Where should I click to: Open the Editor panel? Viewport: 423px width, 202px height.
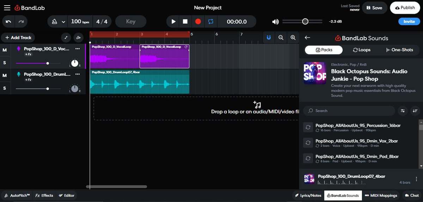(67, 195)
